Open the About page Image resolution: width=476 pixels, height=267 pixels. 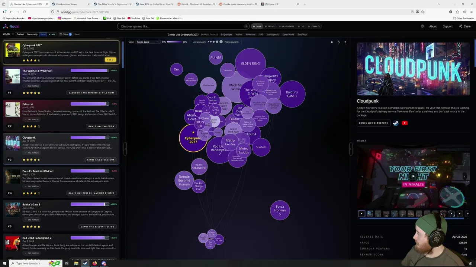pos(433,26)
